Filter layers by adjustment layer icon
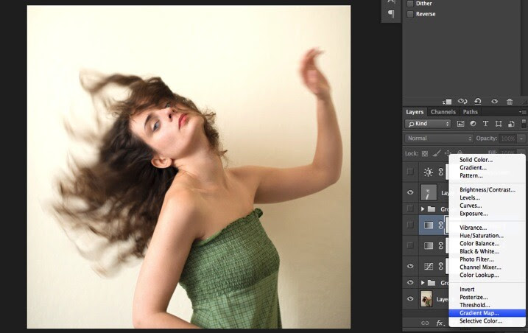The image size is (528, 333). [x=473, y=124]
